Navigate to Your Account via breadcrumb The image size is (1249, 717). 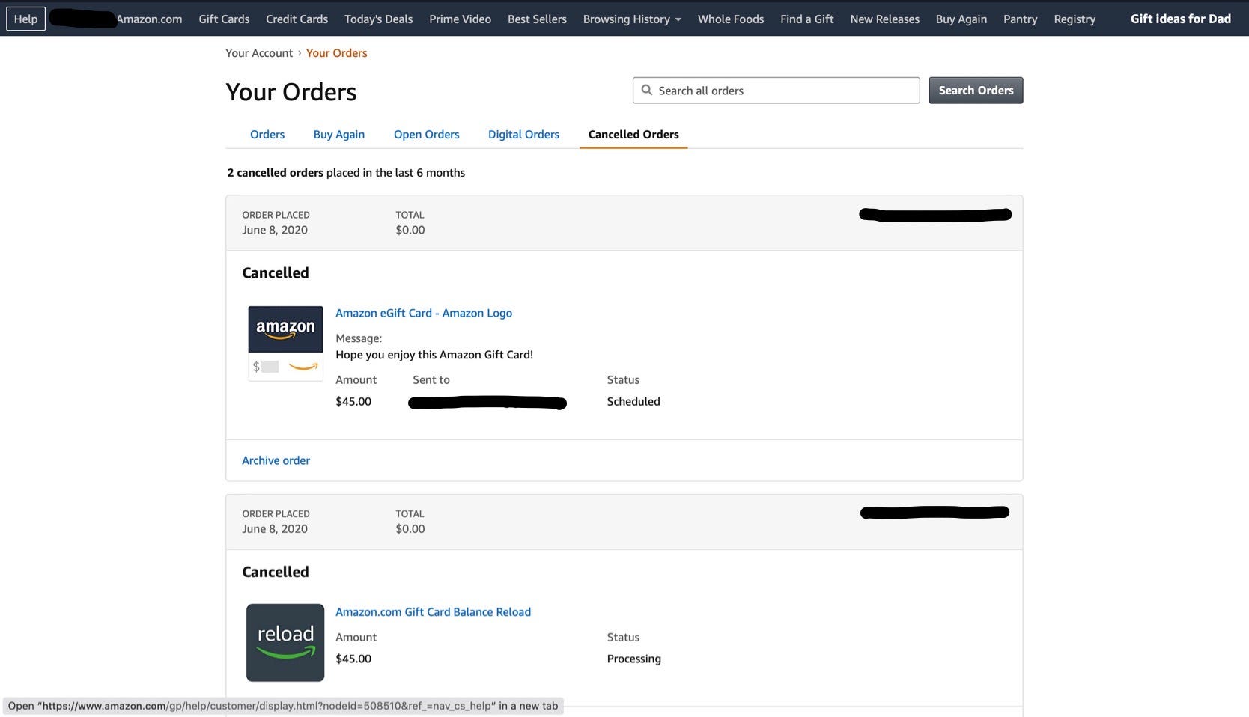(x=258, y=52)
